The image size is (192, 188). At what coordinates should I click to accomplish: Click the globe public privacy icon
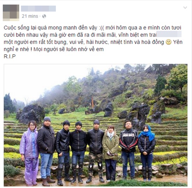click(44, 16)
